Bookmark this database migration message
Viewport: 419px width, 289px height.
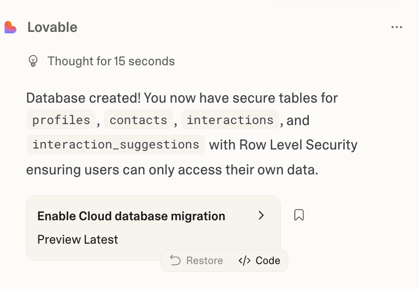299,215
